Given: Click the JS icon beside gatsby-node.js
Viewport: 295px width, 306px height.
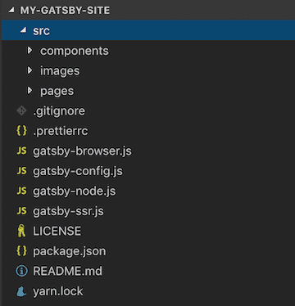Looking at the screenshot, I should click(x=21, y=191).
